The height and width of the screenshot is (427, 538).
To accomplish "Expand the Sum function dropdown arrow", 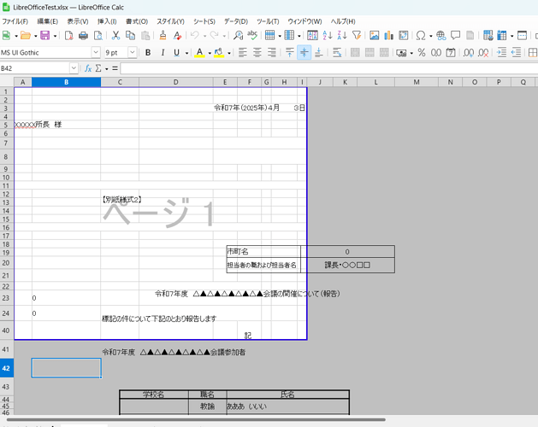I will (x=106, y=69).
